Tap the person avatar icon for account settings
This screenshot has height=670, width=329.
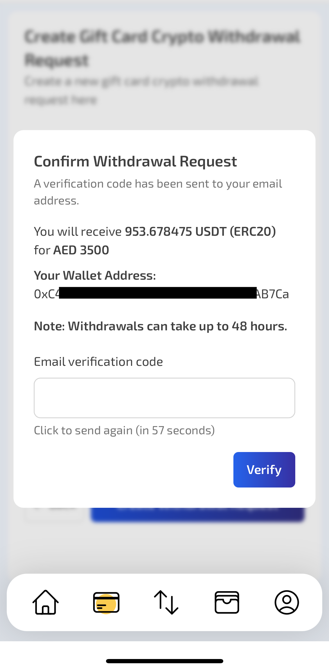(x=287, y=602)
